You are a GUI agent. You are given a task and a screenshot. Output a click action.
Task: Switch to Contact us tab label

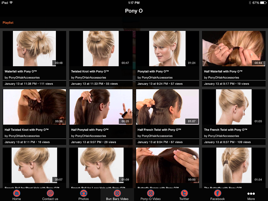click(50, 199)
